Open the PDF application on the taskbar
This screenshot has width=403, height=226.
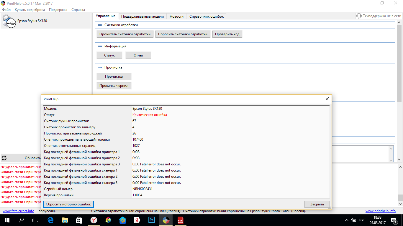(x=180, y=220)
